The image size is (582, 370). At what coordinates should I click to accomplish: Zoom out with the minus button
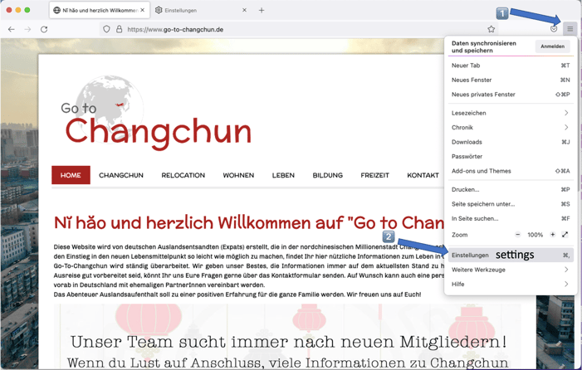pyautogui.click(x=518, y=234)
